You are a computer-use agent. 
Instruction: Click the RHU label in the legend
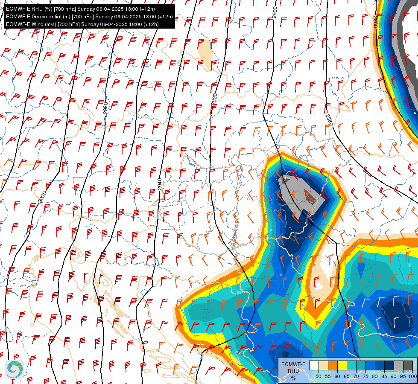point(293,371)
